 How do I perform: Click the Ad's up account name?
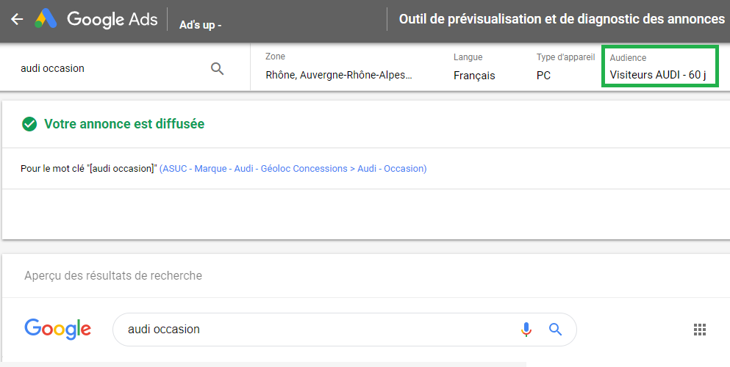(200, 25)
